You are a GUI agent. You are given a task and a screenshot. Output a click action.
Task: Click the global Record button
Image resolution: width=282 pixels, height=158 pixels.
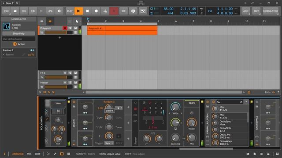pos(96,11)
